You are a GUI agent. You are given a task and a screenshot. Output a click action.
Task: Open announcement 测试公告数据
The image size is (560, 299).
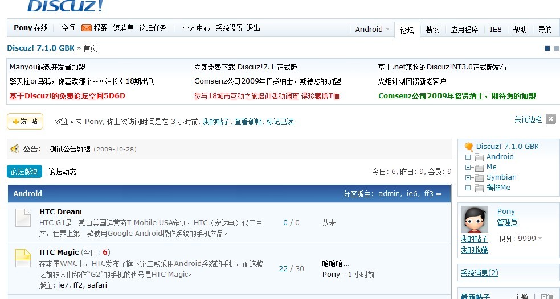click(70, 149)
